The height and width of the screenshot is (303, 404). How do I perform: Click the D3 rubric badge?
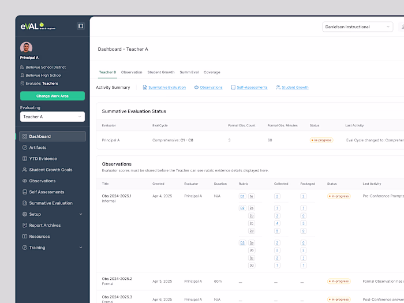tap(242, 243)
